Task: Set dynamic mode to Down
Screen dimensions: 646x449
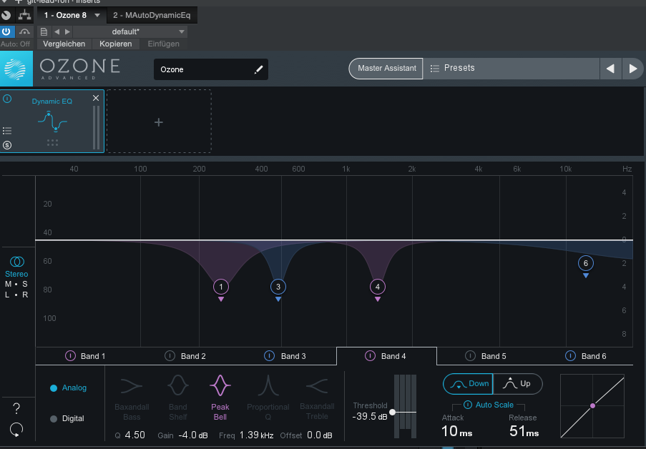Action: pos(468,384)
